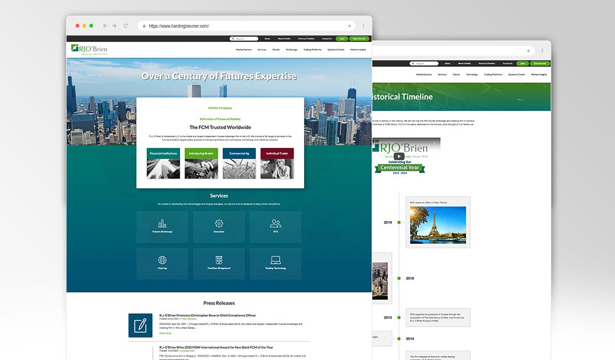Play the Centennial Year video
This screenshot has width=615, height=360.
tap(399, 156)
